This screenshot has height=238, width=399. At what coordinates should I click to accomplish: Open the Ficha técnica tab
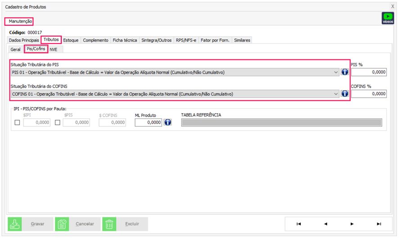coord(125,40)
